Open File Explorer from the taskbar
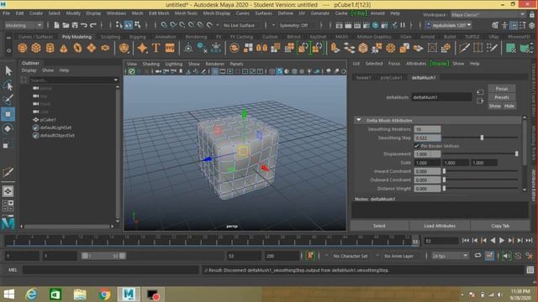This screenshot has width=538, height=302. pyautogui.click(x=80, y=294)
